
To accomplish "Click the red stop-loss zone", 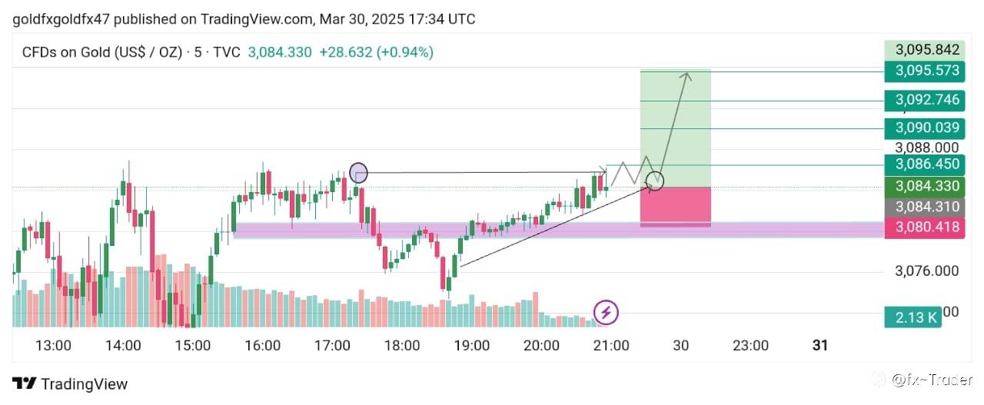I will [x=676, y=205].
